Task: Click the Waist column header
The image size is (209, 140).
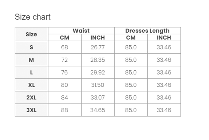Action: (81, 31)
